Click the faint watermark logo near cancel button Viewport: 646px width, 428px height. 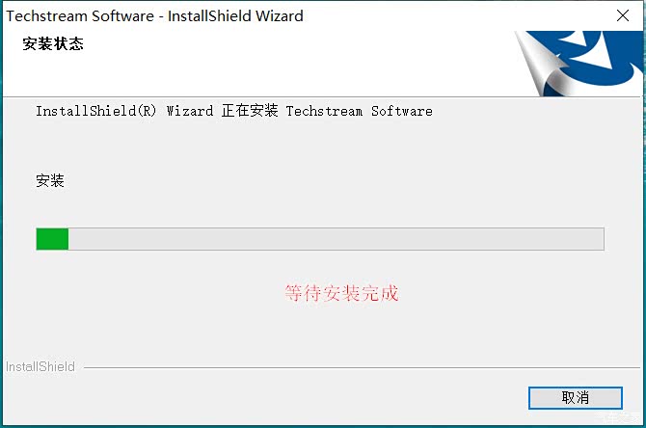click(620, 416)
